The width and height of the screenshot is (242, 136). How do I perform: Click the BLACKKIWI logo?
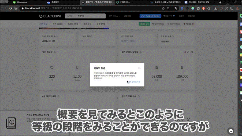50,16
